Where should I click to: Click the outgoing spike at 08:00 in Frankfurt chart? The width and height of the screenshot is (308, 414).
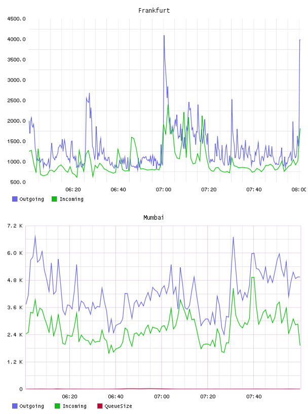pos(300,40)
